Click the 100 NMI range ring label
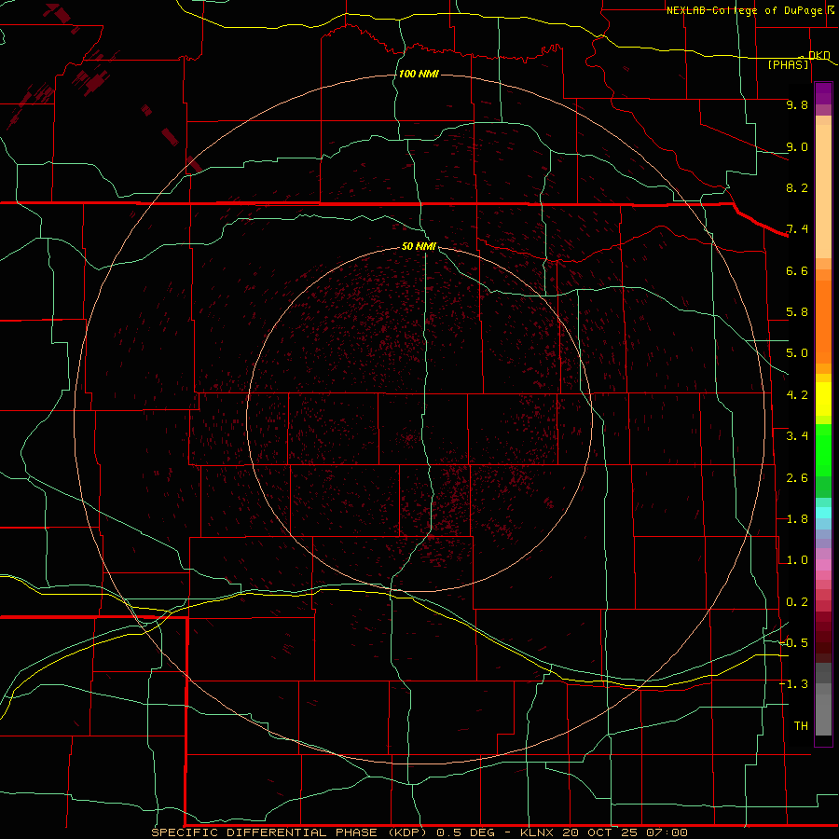 [x=419, y=74]
